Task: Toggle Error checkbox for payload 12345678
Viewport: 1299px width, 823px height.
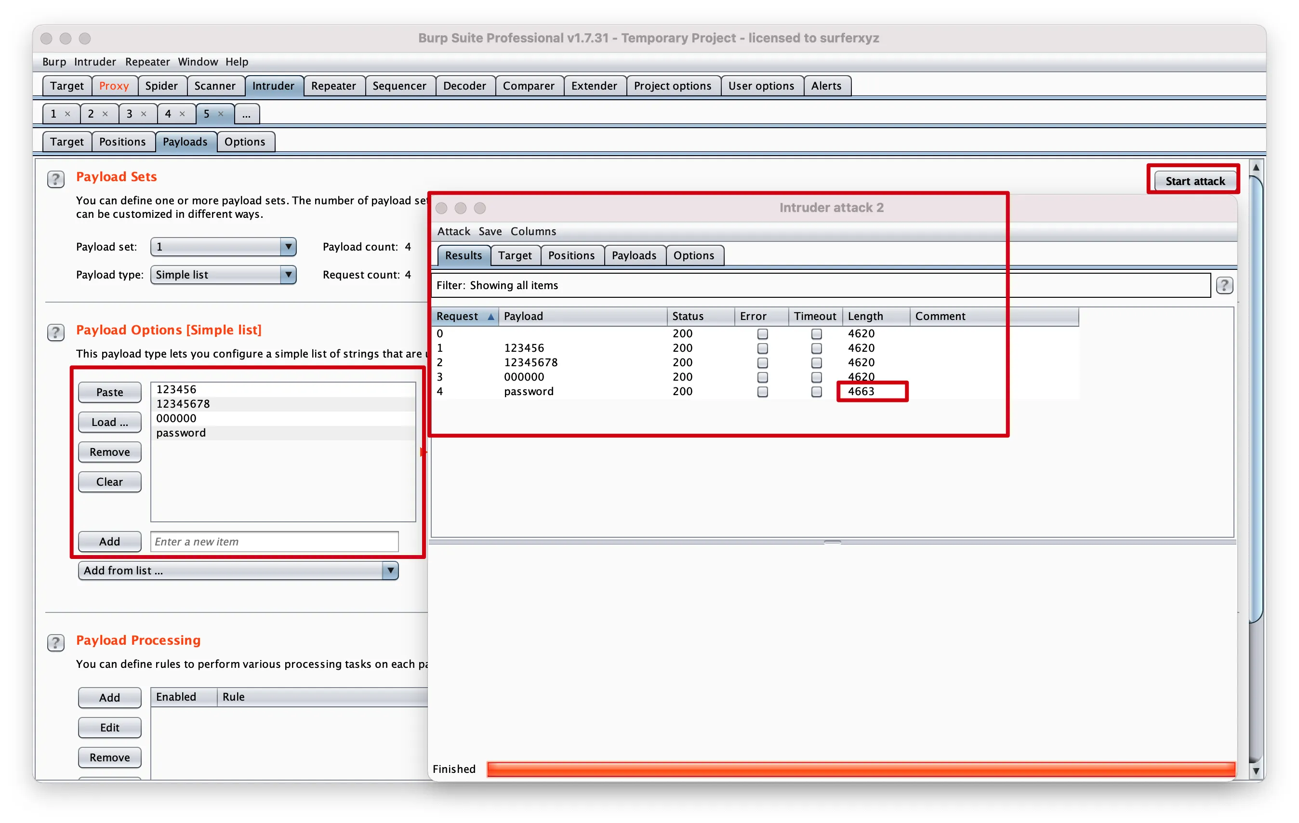Action: tap(762, 363)
